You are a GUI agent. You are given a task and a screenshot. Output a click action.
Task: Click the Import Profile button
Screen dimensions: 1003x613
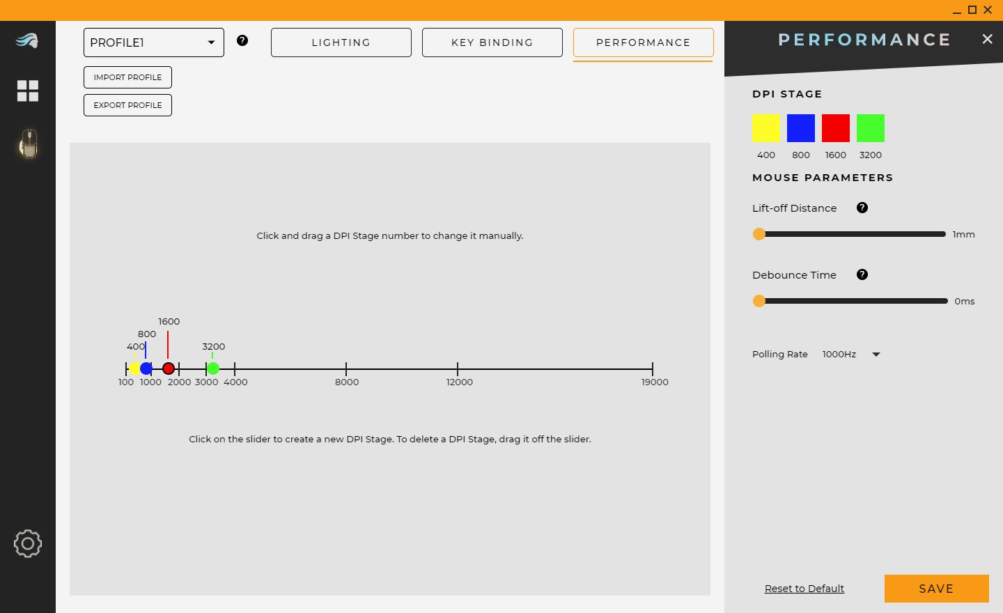pos(127,77)
